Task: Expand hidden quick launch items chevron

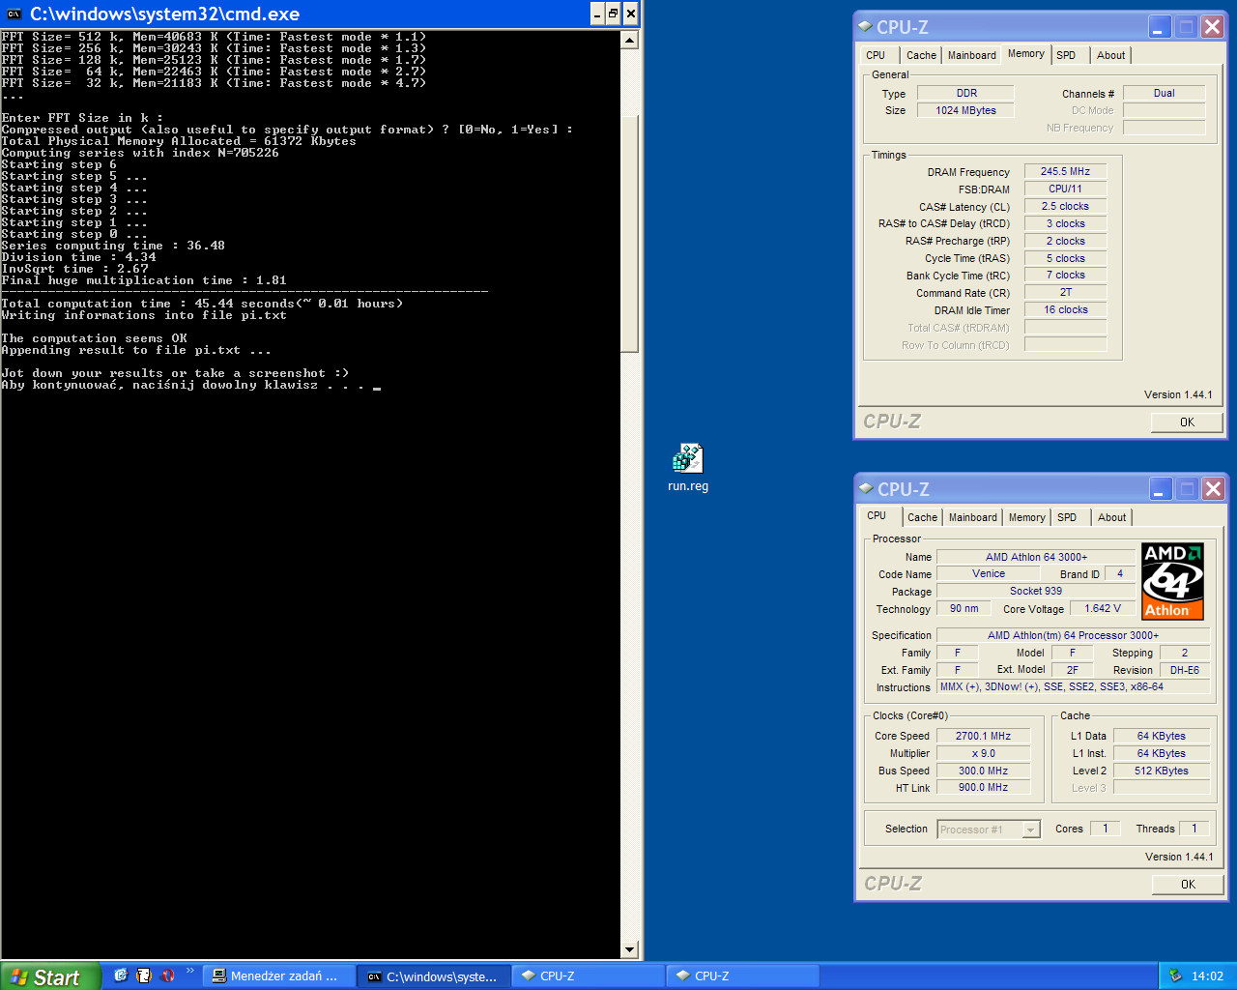Action: click(189, 971)
